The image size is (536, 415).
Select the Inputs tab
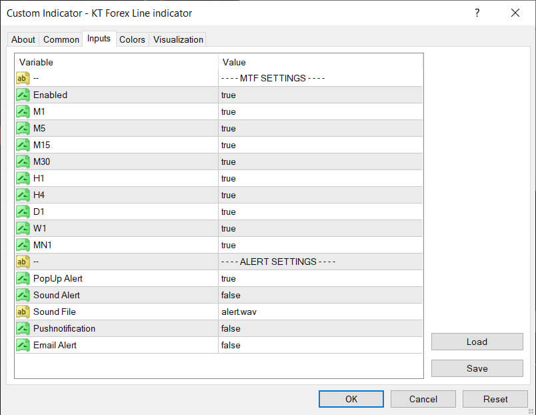(99, 39)
